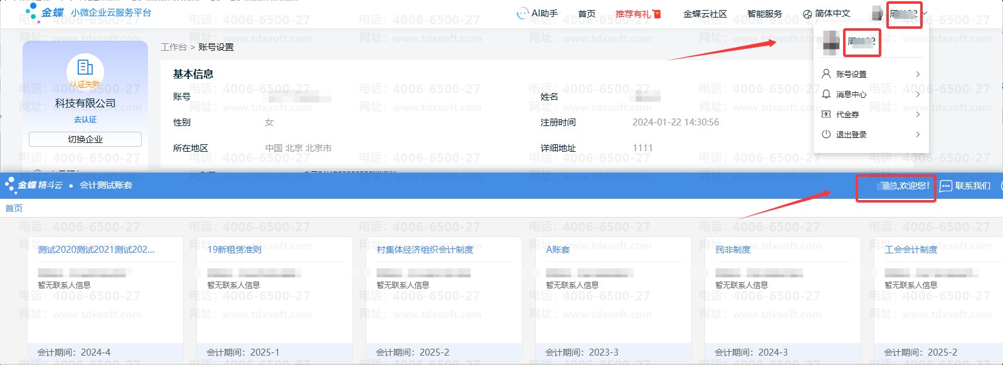Click the globe icon beside 简体中文

(807, 14)
